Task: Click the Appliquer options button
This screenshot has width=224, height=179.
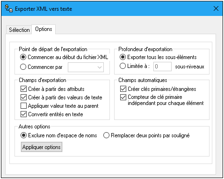Action: click(42, 147)
